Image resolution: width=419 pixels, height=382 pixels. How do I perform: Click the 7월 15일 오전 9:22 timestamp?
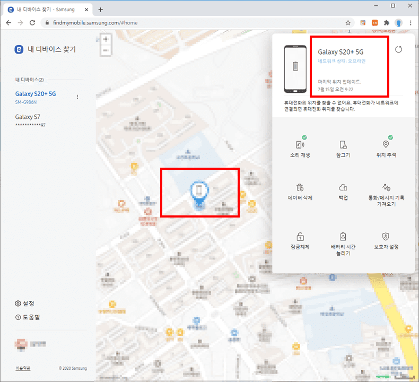(335, 89)
